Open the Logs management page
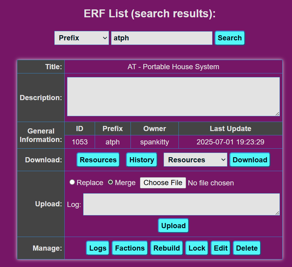The height and width of the screenshot is (267, 292). pos(98,248)
